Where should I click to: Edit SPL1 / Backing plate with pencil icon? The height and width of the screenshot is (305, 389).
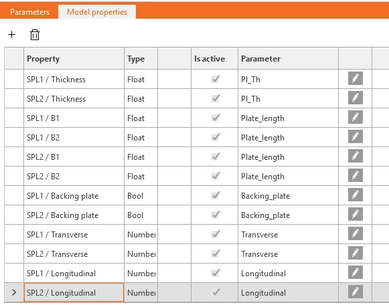coord(356,195)
